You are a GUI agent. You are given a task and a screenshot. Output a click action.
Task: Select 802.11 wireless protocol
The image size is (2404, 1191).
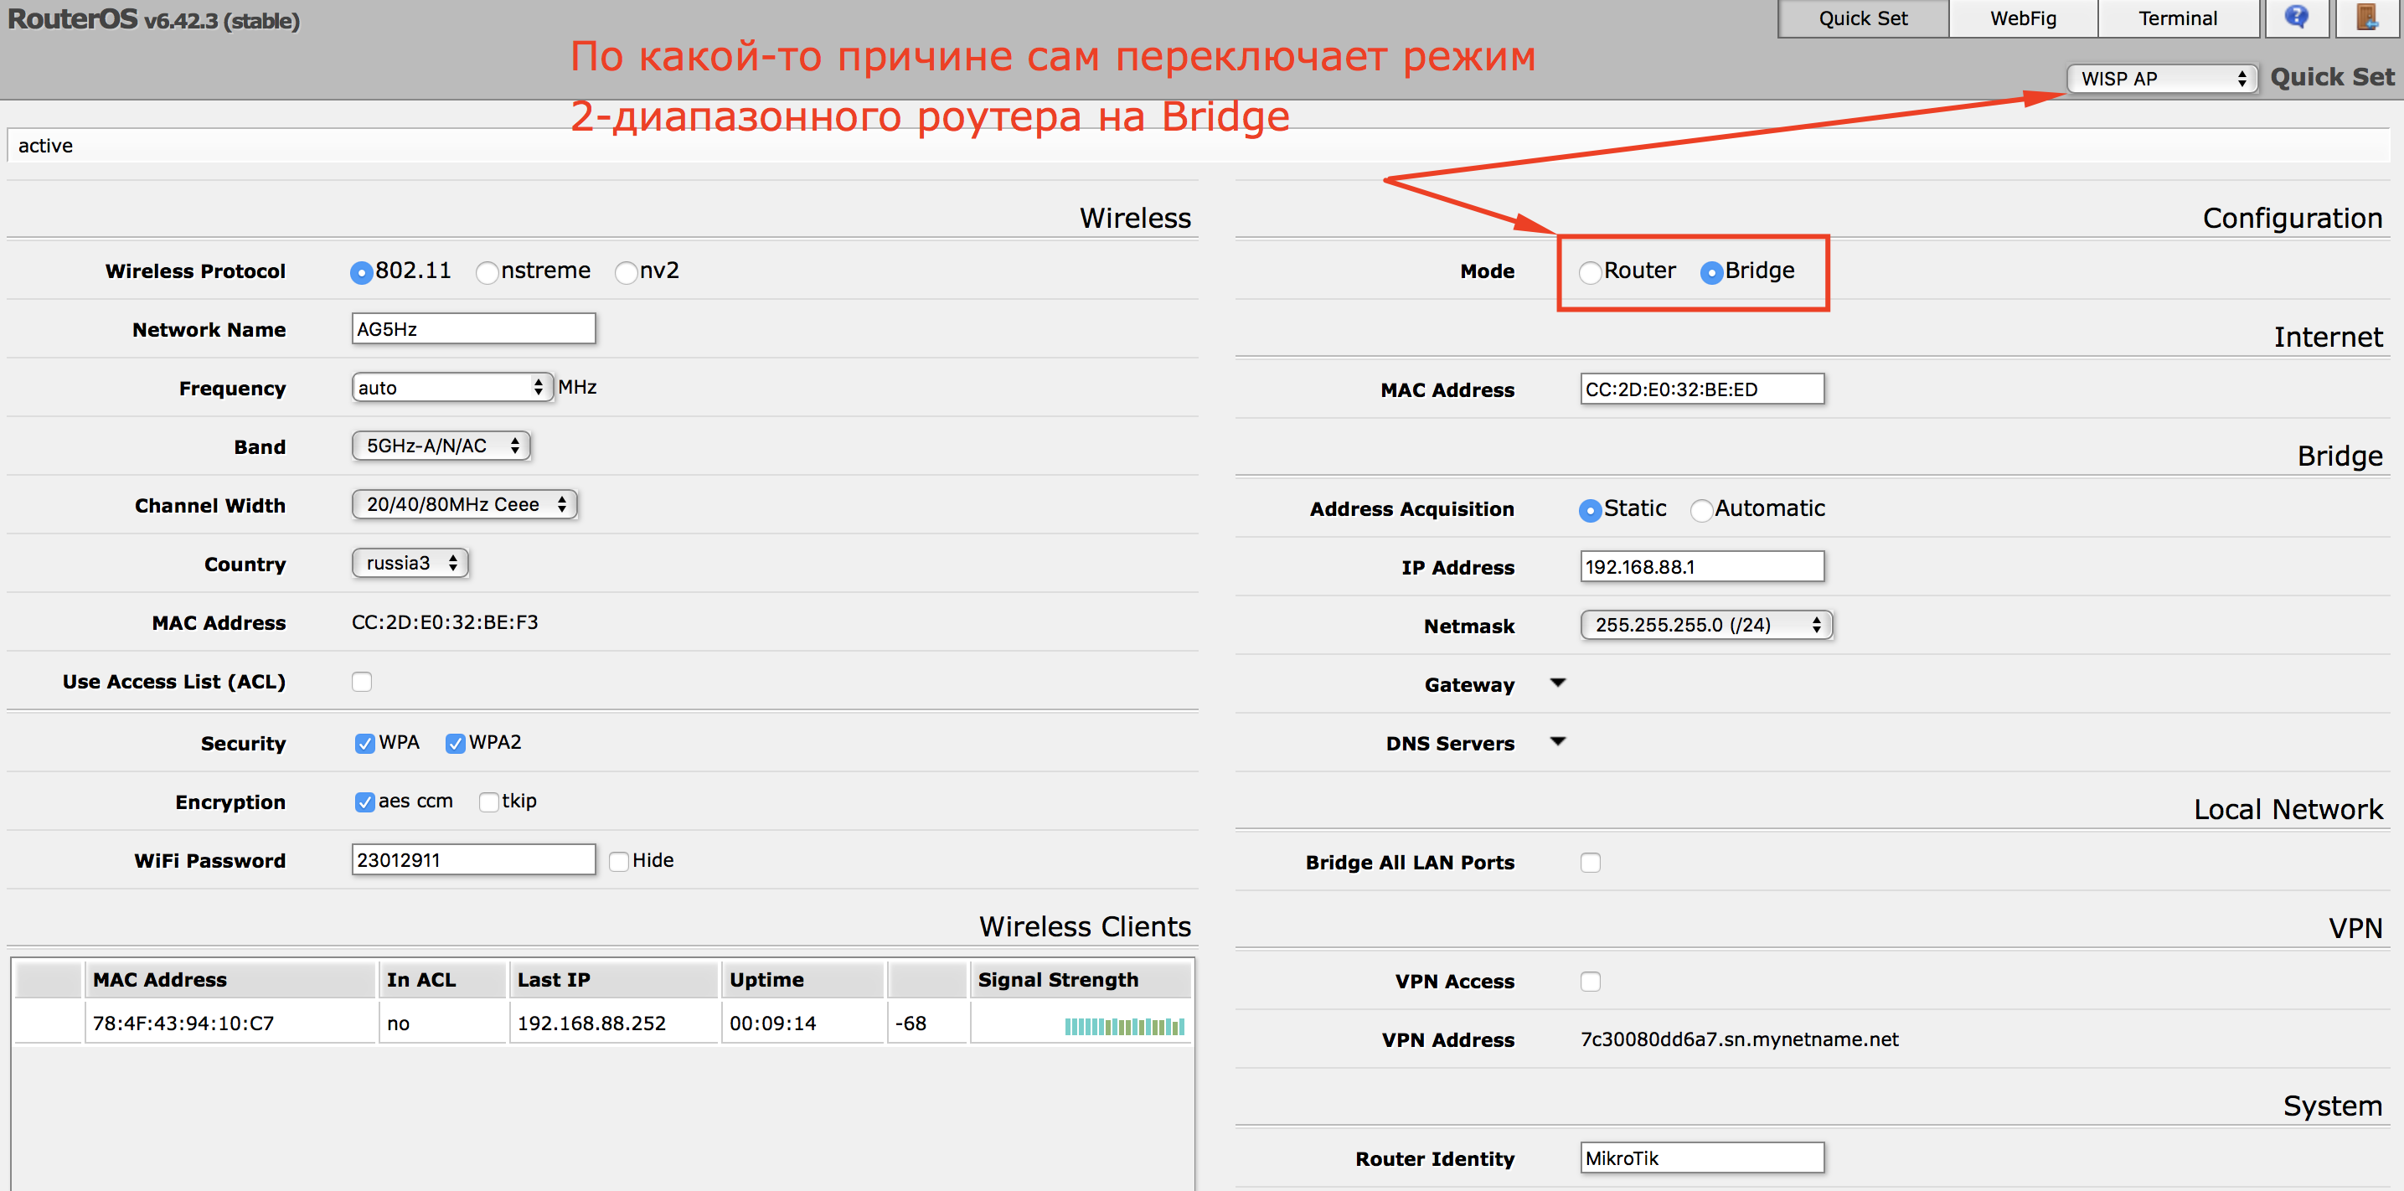[361, 272]
